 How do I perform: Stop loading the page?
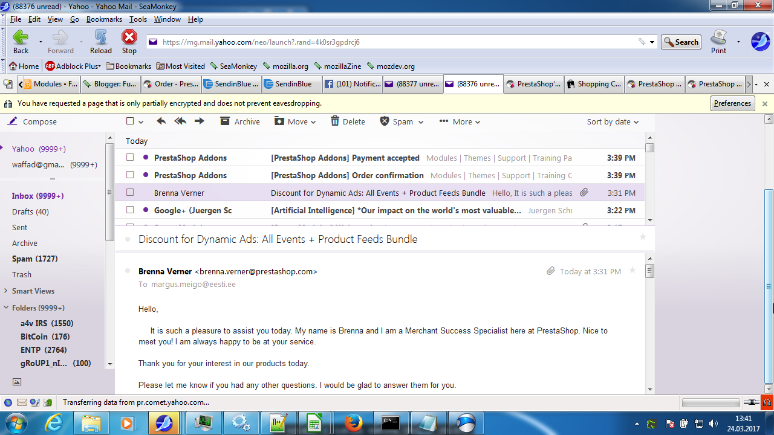129,42
